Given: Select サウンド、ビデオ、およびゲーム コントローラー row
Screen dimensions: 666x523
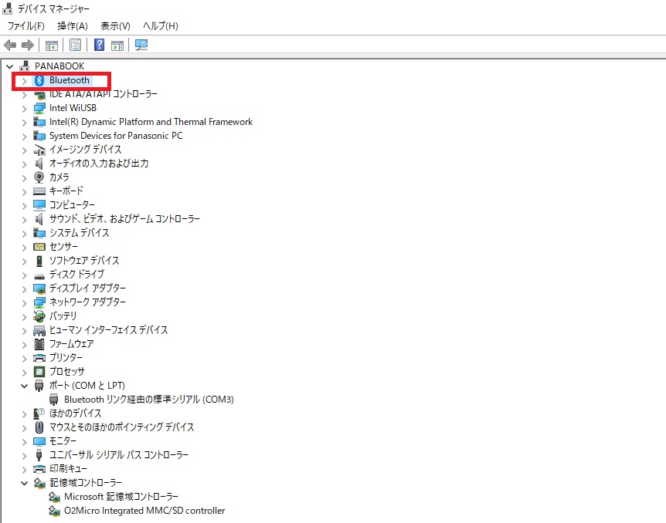Looking at the screenshot, I should tap(124, 219).
